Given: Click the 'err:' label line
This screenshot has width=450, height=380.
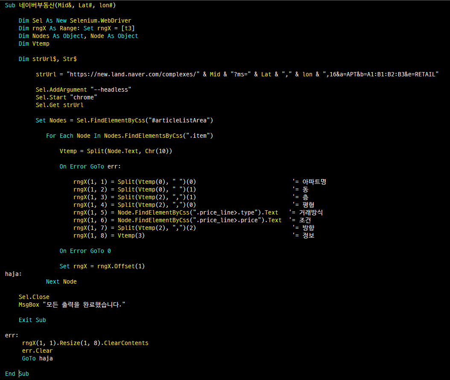Looking at the screenshot, I should pyautogui.click(x=12, y=335).
